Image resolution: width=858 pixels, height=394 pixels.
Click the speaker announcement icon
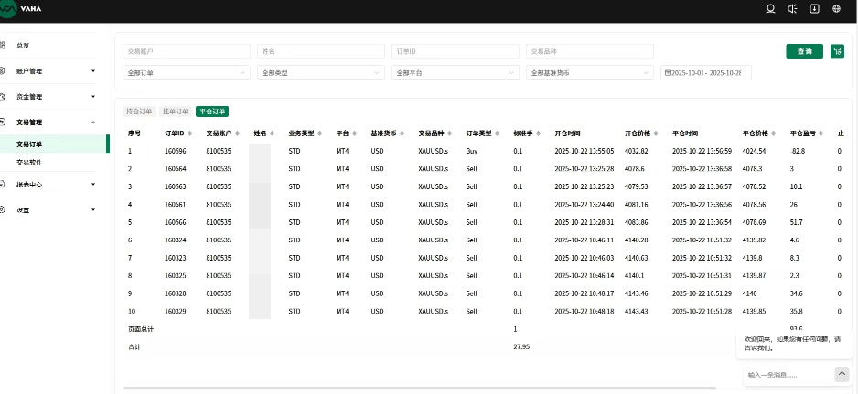pyautogui.click(x=793, y=9)
